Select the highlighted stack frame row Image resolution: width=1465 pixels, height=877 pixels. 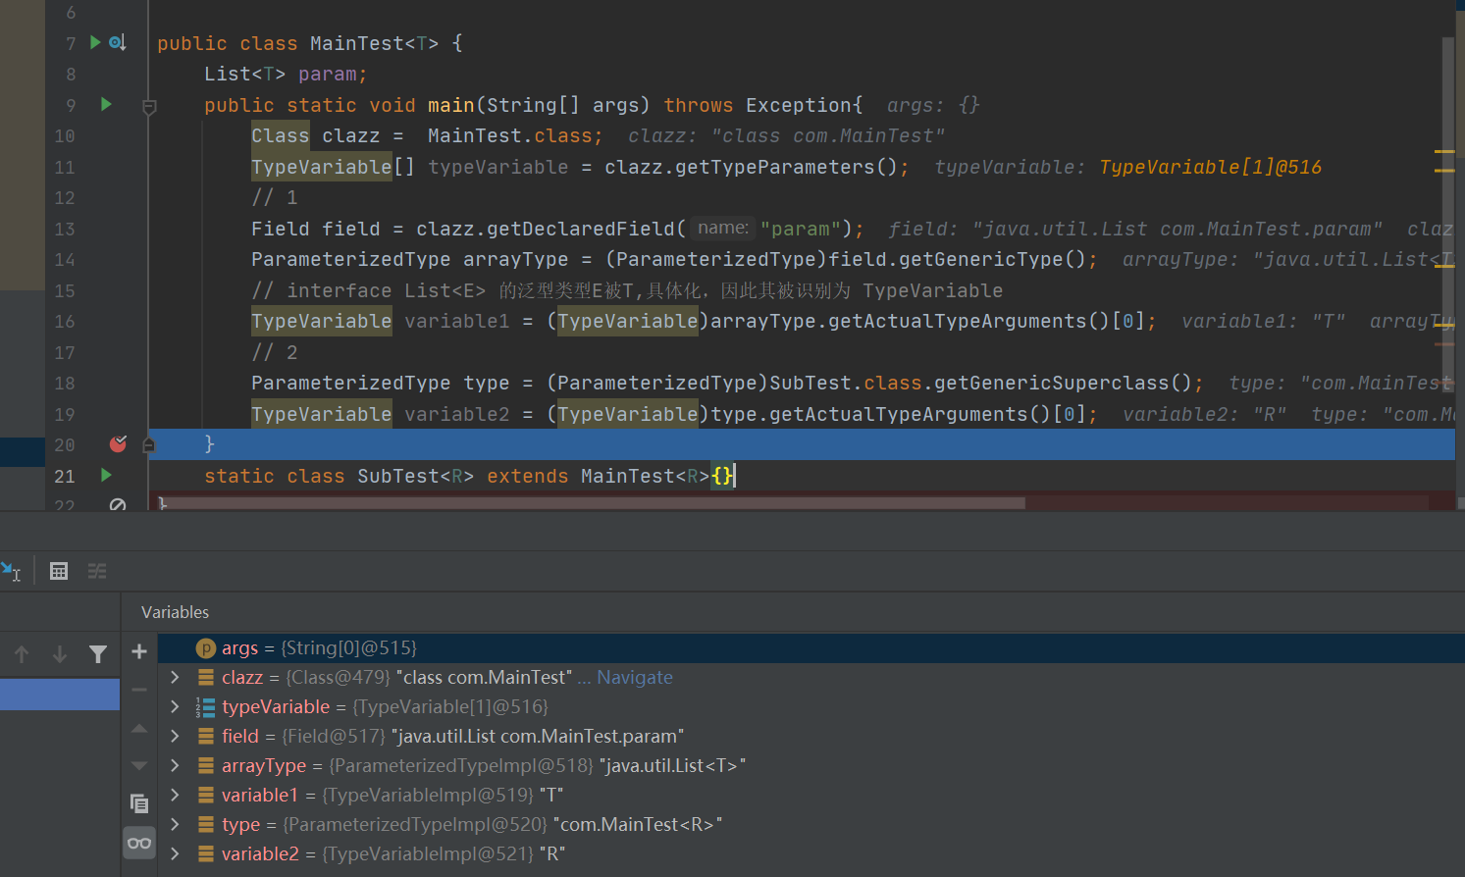[60, 695]
